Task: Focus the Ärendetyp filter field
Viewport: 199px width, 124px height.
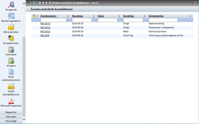Action: coord(133,20)
